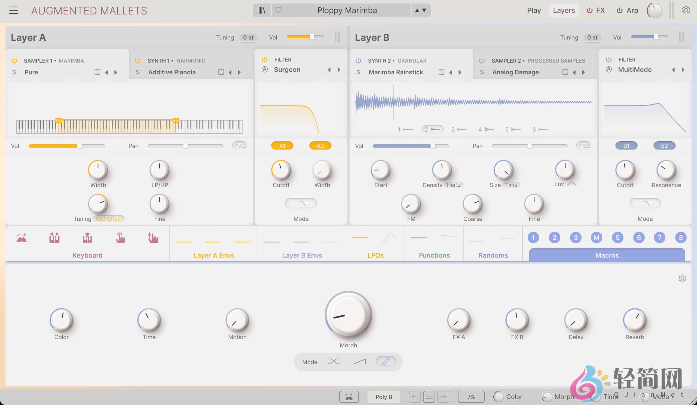Click the dice icon next to Pure preset
The height and width of the screenshot is (405, 697).
(x=97, y=72)
